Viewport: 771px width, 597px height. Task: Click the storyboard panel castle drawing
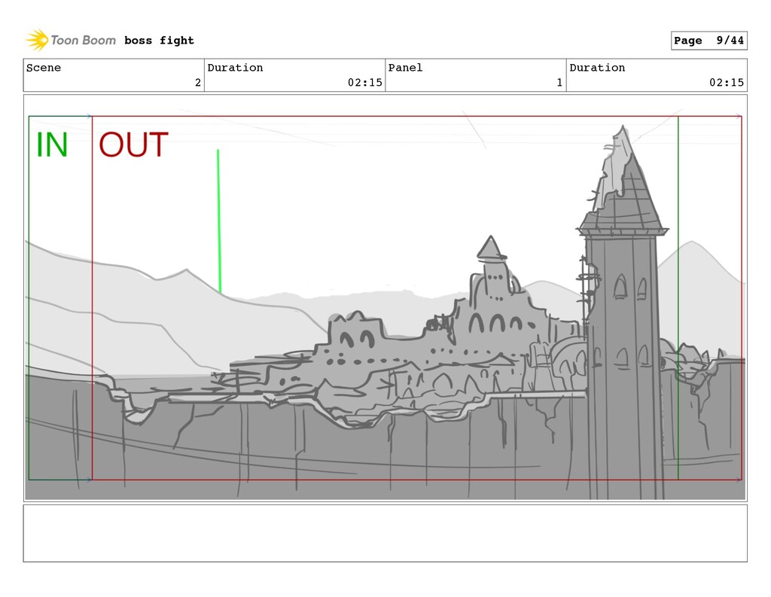pyautogui.click(x=385, y=298)
